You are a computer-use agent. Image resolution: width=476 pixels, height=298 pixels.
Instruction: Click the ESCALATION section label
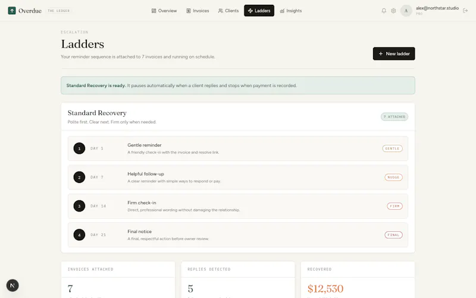pos(74,32)
